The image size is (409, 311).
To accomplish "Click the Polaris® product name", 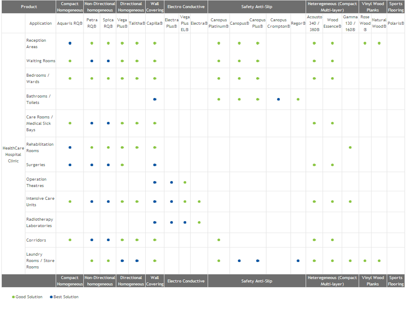I will 396,23.
